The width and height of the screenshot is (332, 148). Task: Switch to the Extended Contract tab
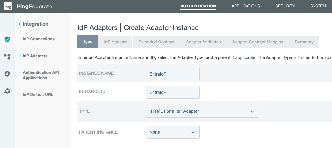click(x=156, y=42)
